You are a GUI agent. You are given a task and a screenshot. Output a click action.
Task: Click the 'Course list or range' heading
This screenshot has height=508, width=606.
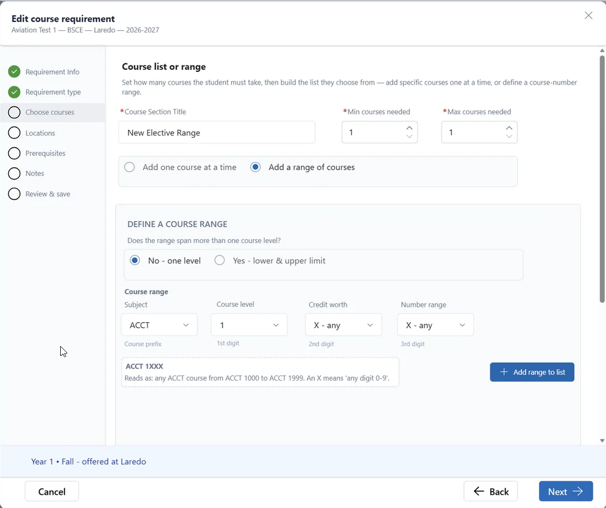(164, 67)
